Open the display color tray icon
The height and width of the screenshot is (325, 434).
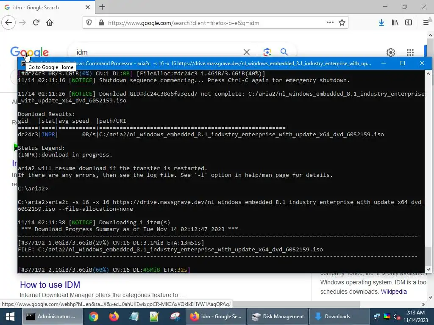pyautogui.click(x=387, y=317)
